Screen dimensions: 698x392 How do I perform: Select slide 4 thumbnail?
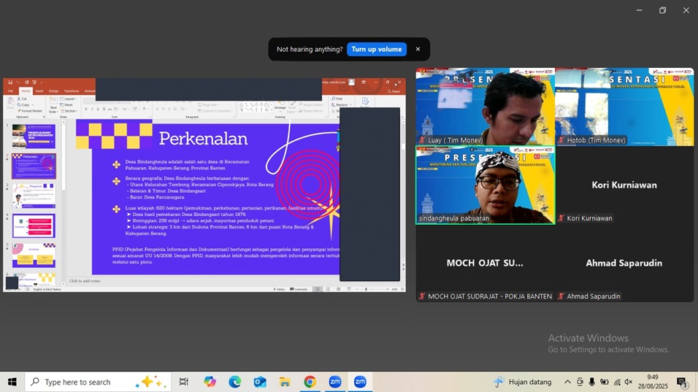pyautogui.click(x=34, y=226)
